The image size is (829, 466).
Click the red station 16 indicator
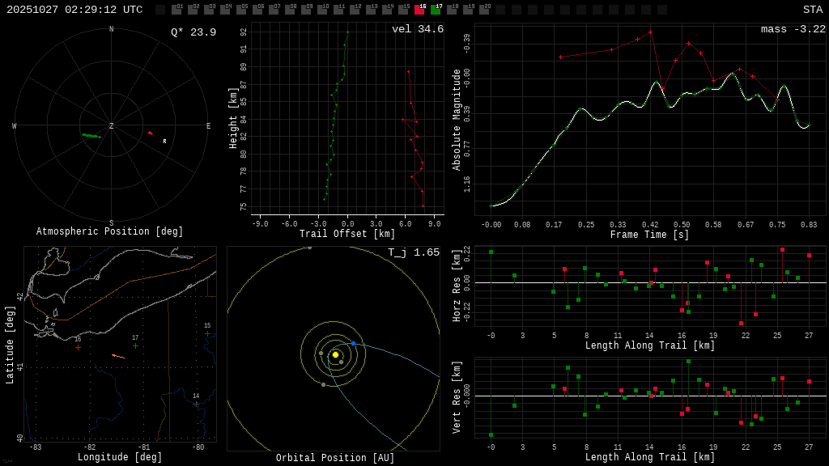coord(419,10)
